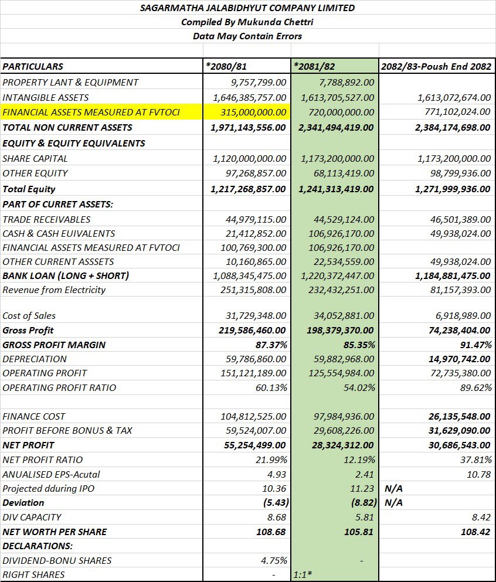Screen dimensions: 496x582
Task: Click ANUALISED EPS-Acutal label
Action: tap(51, 474)
